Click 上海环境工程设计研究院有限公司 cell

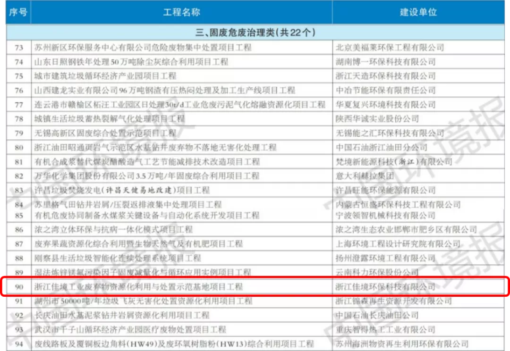[x=398, y=244]
